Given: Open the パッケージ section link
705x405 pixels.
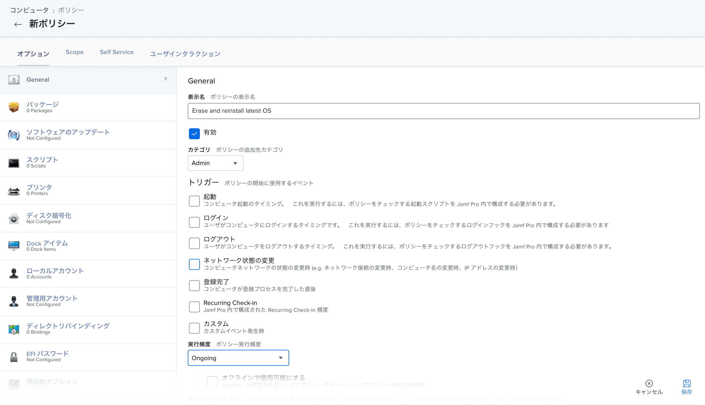Looking at the screenshot, I should click(x=43, y=104).
